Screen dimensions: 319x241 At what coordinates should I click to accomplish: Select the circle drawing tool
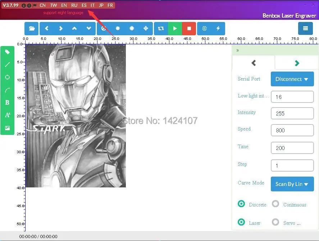pos(7,77)
